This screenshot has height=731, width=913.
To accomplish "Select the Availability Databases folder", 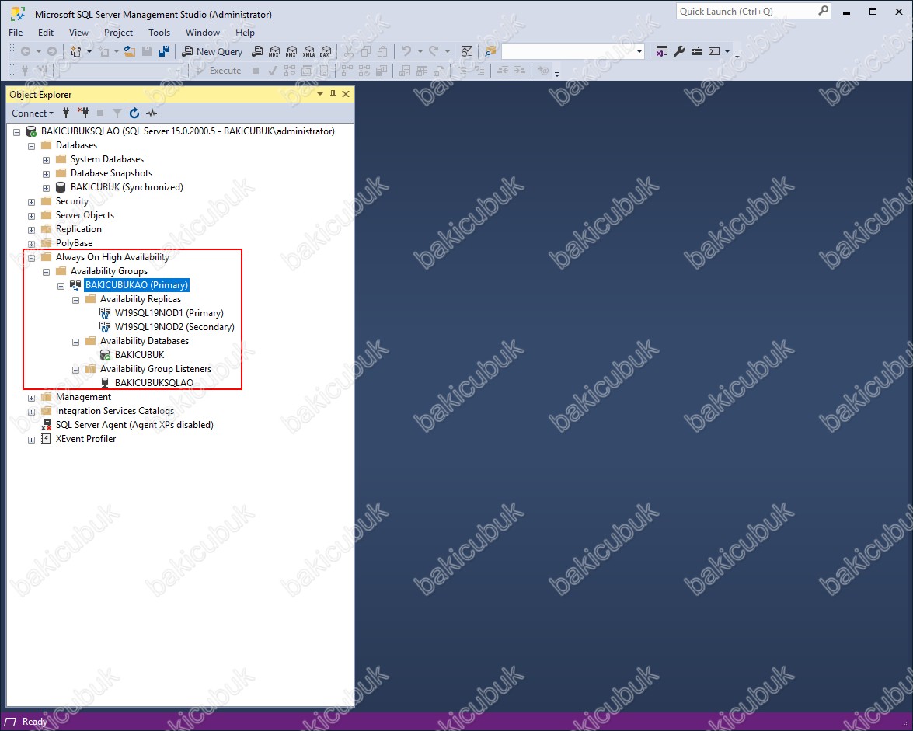I will (145, 340).
